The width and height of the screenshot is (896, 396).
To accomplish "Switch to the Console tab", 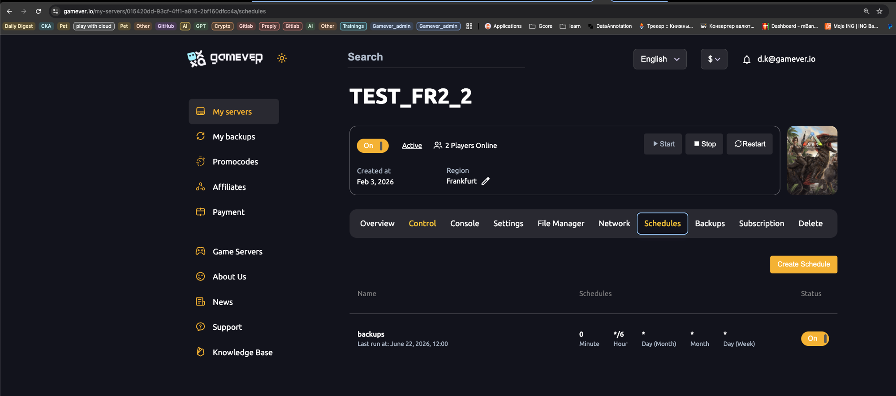I will (465, 224).
